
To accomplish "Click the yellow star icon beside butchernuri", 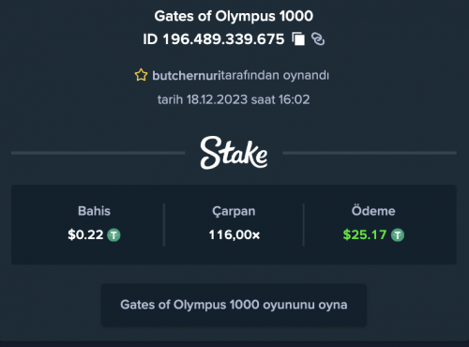I will pos(141,75).
